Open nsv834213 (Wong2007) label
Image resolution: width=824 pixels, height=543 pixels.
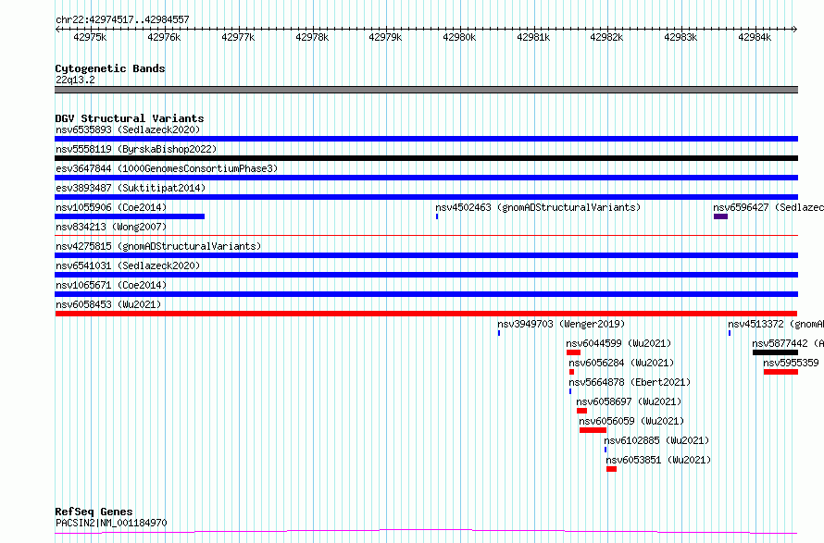(x=111, y=227)
